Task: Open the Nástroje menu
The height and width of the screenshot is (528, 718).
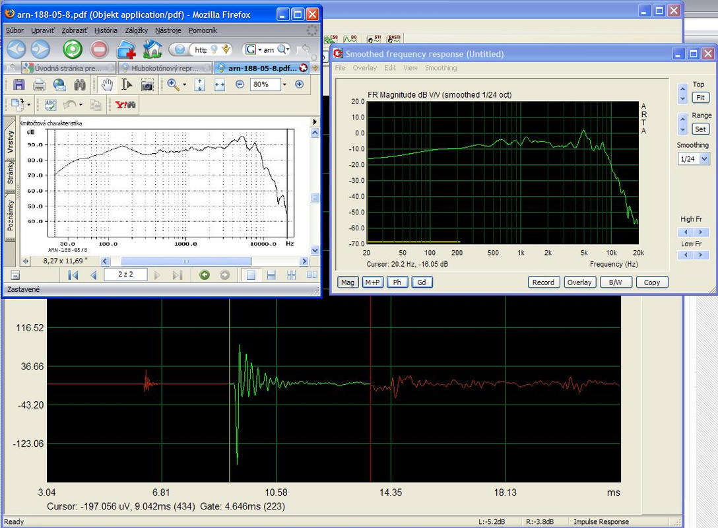Action: [168, 30]
